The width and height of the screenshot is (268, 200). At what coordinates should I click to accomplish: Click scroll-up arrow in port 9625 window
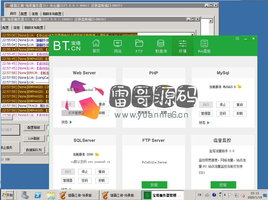pyautogui.click(x=211, y=21)
